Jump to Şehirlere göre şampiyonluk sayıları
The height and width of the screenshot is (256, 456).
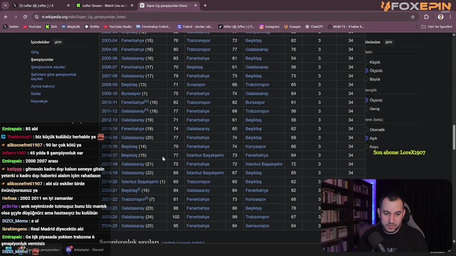tap(53, 76)
